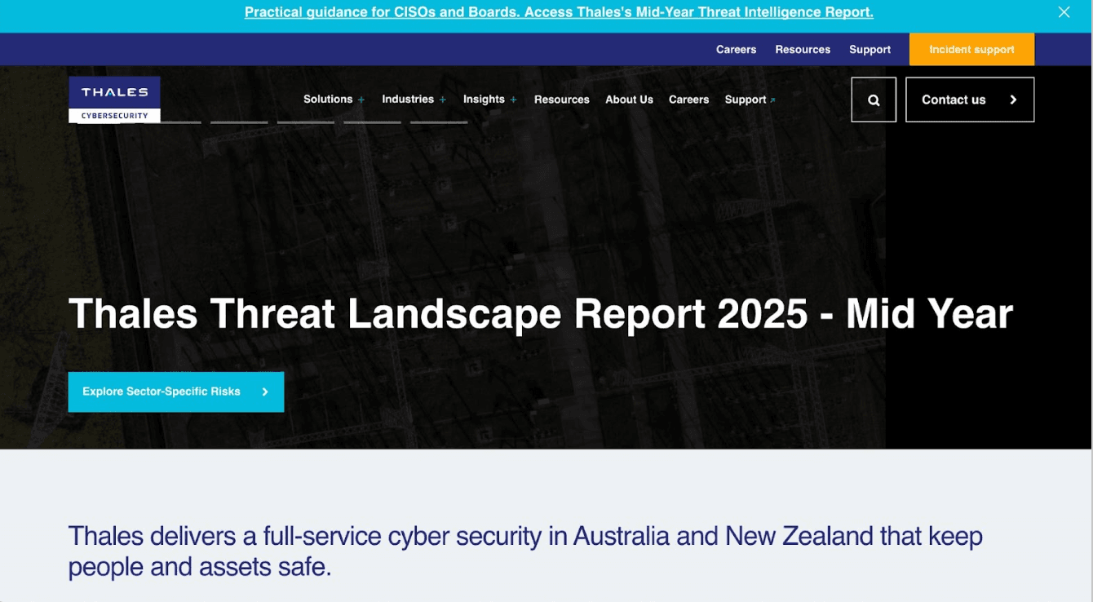Click the Thales Cybersecurity logo
Viewport: 1093px width, 602px height.
114,100
